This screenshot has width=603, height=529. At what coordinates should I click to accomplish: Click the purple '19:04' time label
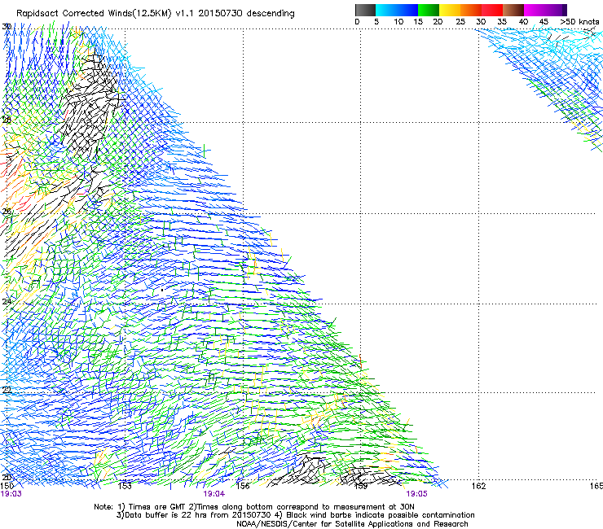[214, 494]
